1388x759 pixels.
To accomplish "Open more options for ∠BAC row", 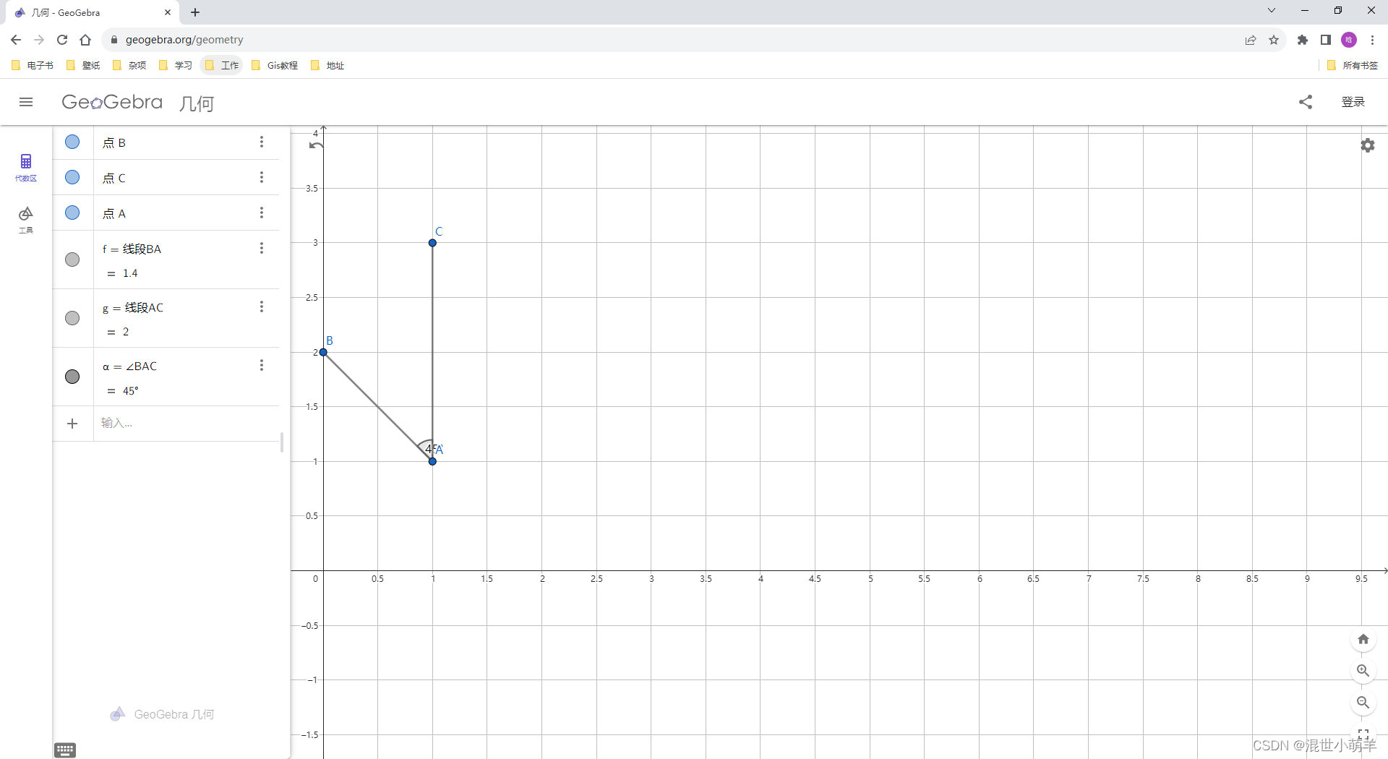I will pos(262,365).
